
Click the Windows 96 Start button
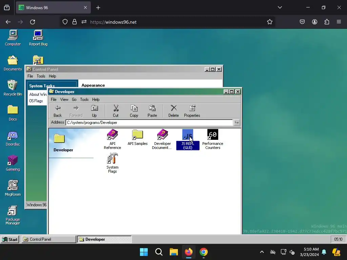click(10, 239)
